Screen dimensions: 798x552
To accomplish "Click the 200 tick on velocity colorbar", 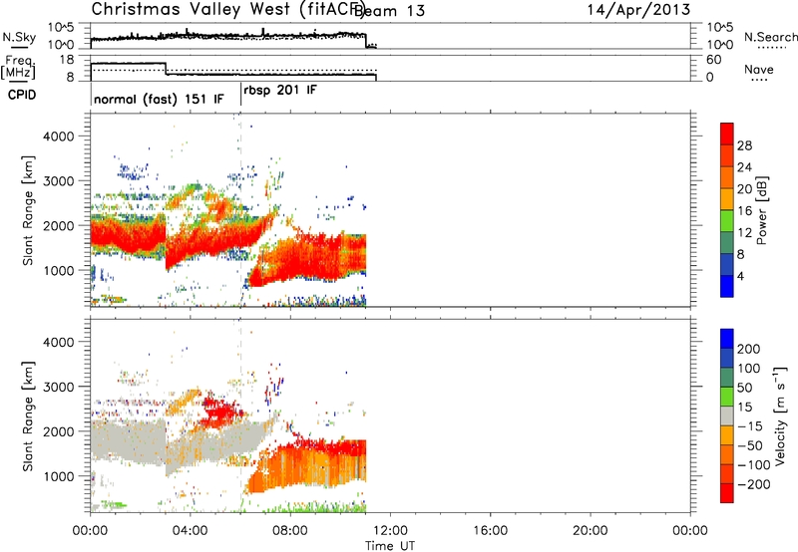I will coord(748,349).
